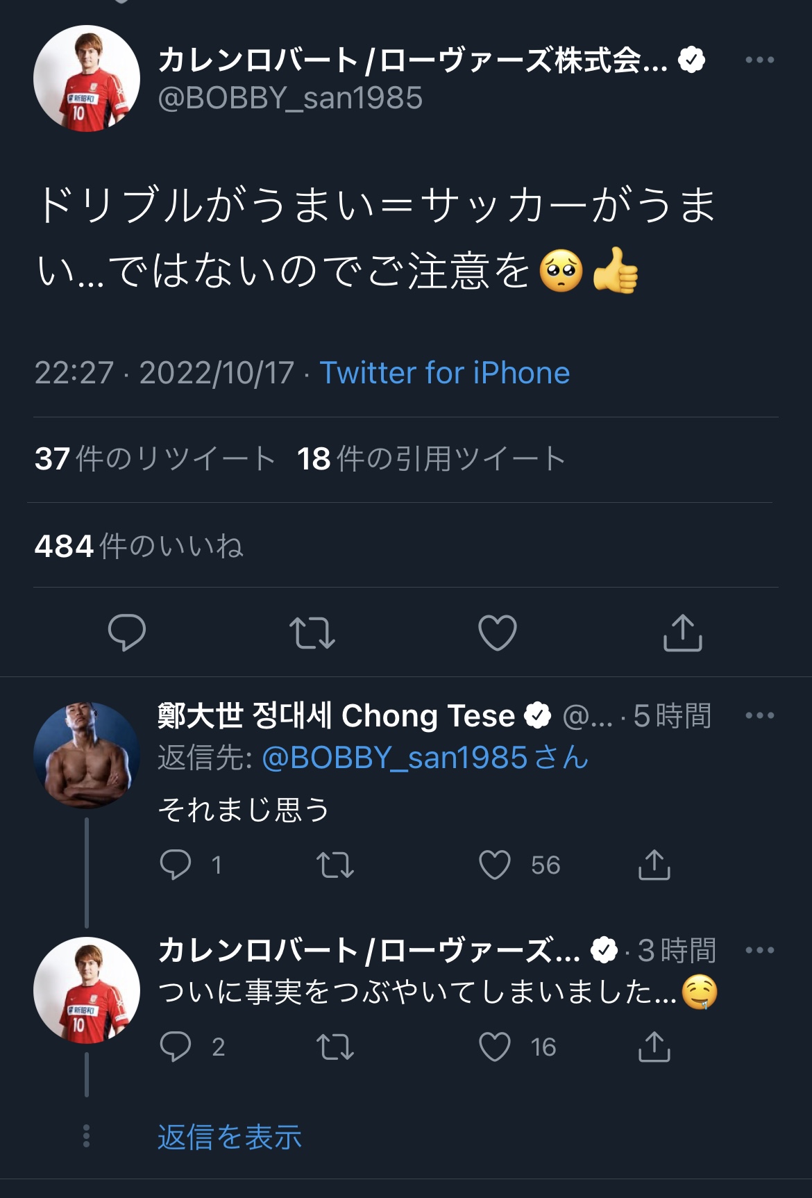812x1198 pixels.
Task: Like the ついに事実を reply
Action: [x=495, y=1047]
